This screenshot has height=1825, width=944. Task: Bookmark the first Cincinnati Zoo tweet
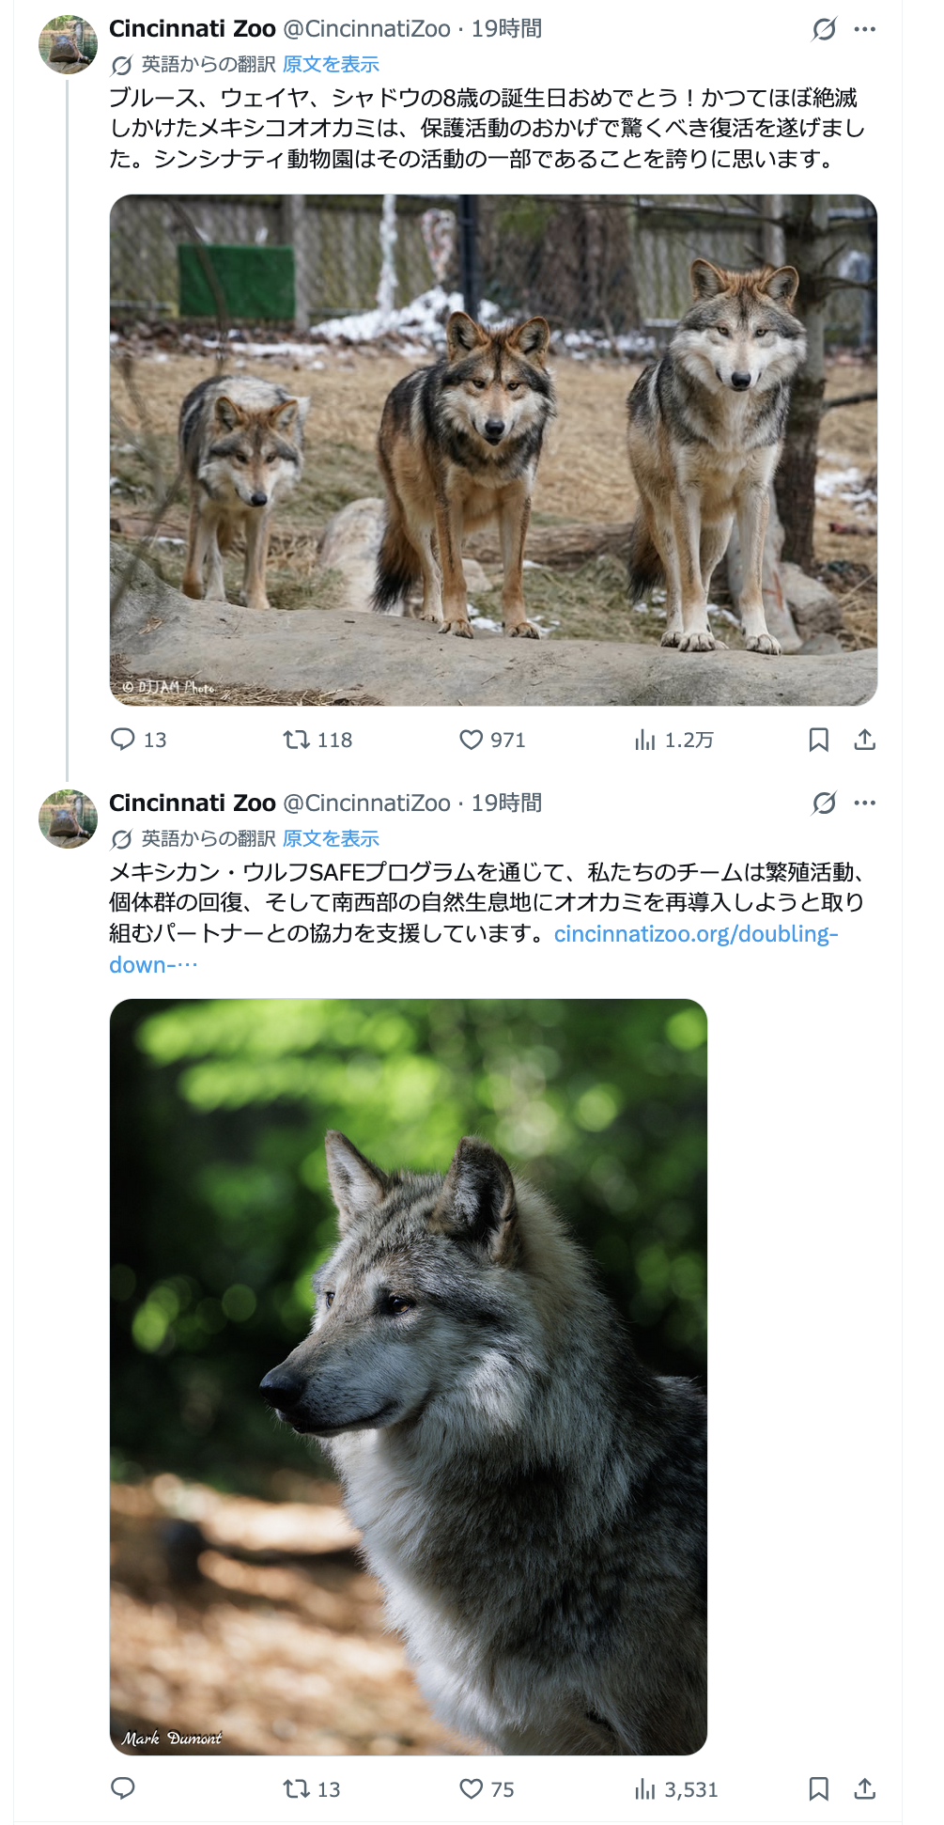point(818,740)
